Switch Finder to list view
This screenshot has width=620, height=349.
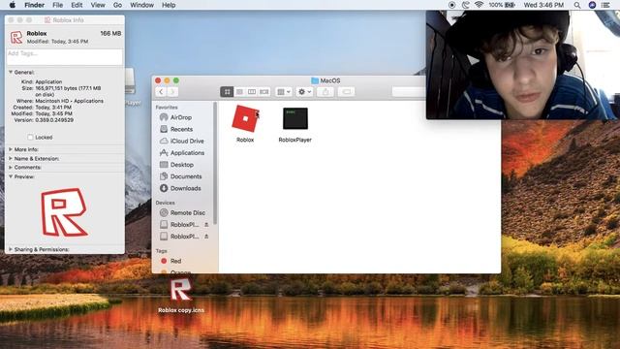(x=239, y=92)
